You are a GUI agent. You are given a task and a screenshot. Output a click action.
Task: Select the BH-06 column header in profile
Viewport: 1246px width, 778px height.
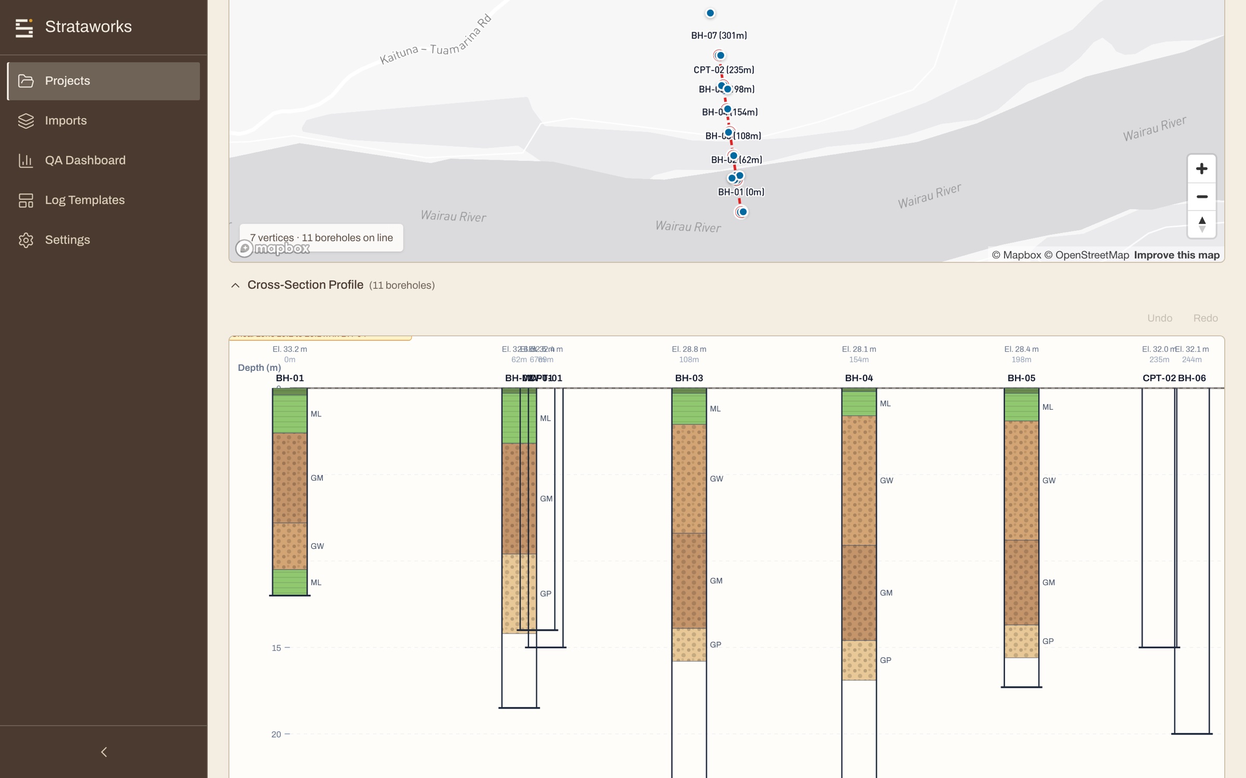coord(1191,378)
